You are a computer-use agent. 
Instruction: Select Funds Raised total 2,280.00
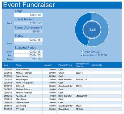pos(28,23)
